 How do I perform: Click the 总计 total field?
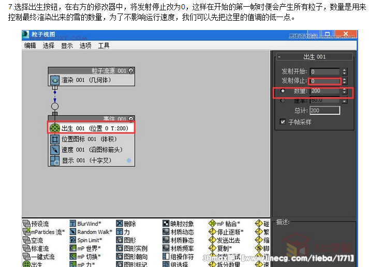pyautogui.click(x=325, y=111)
